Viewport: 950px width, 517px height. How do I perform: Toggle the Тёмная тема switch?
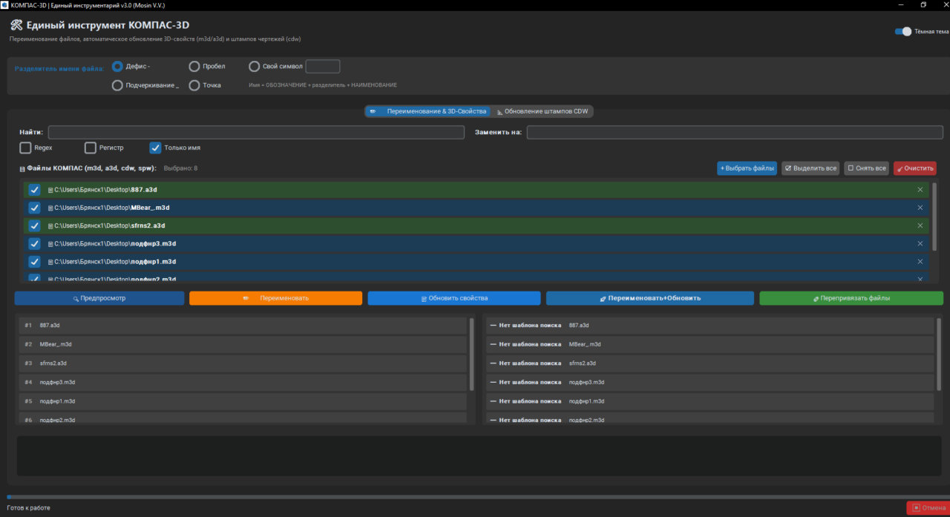902,32
